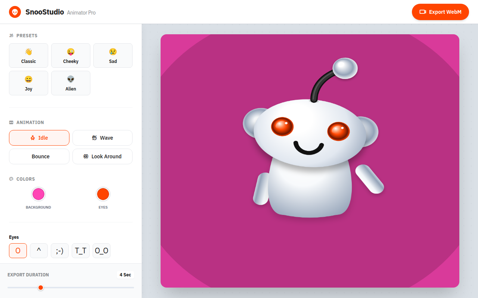The image size is (478, 298).
Task: Select the caret ^ eyes style
Action: pos(39,251)
